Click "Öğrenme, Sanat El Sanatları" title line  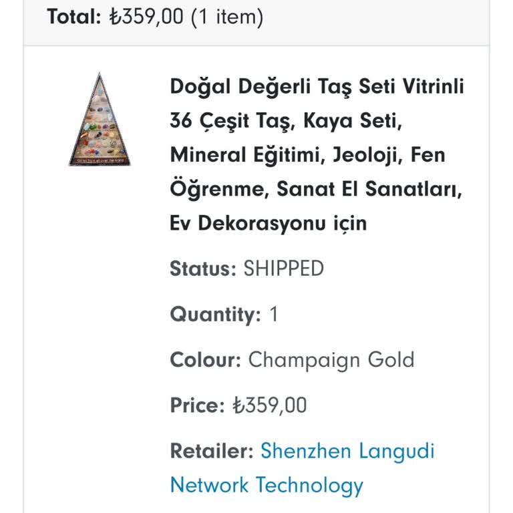[317, 189]
